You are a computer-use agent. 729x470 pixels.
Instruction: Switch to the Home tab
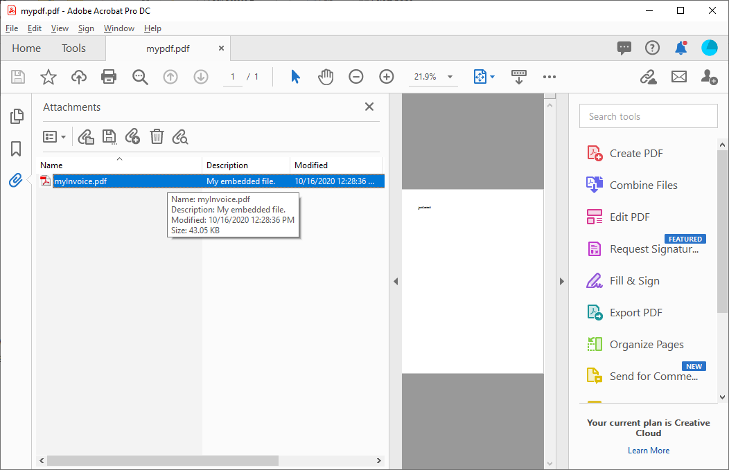[x=26, y=48]
